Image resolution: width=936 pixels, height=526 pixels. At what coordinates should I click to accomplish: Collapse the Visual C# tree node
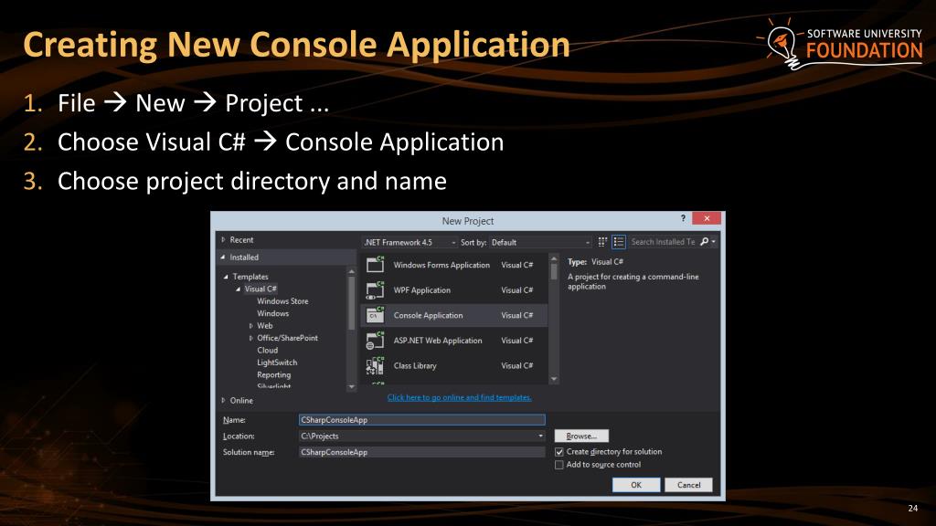(x=239, y=289)
